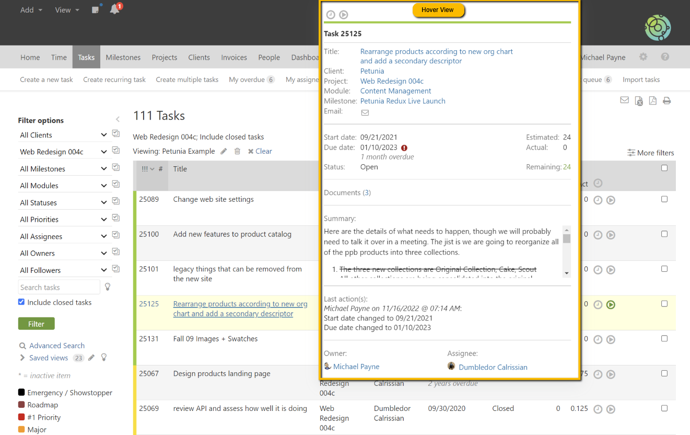Viewport: 690px width, 435px height.
Task: Toggle the select-all checkbox in table header
Action: [x=664, y=168]
